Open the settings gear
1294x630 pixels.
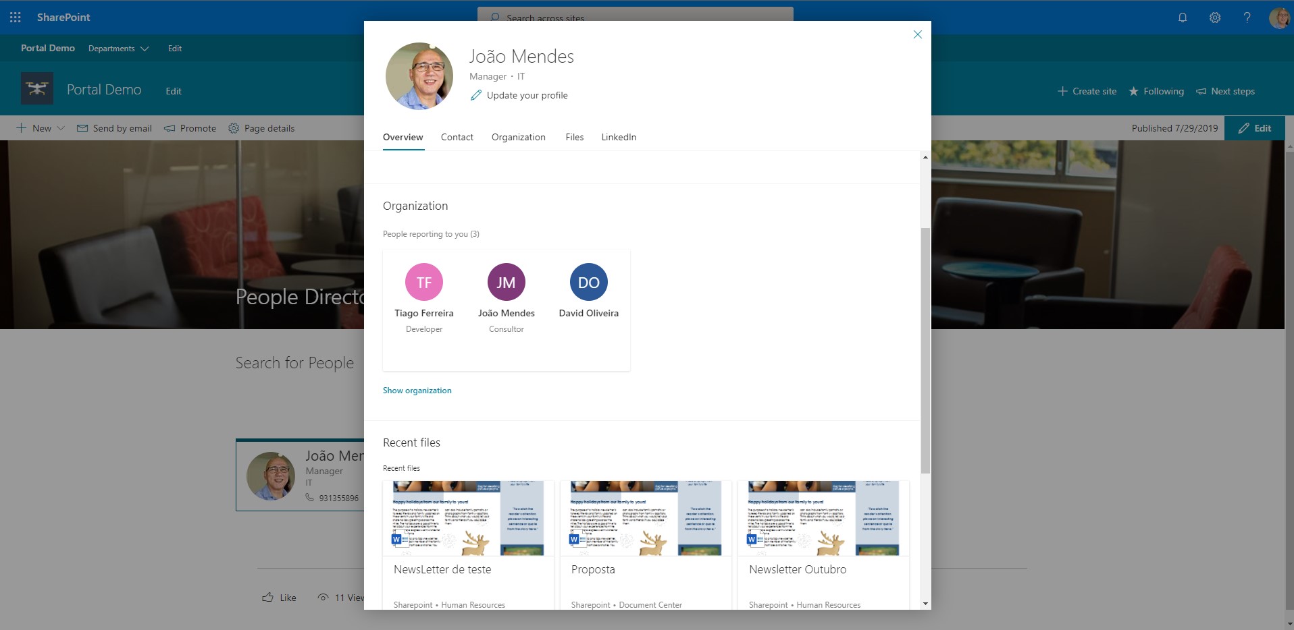1215,18
